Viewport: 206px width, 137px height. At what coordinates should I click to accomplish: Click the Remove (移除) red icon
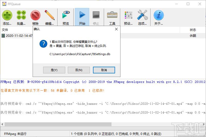(x=35, y=15)
